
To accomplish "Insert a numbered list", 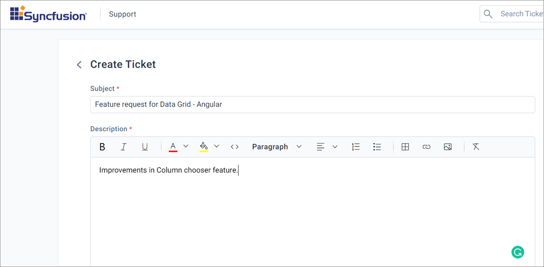I will [x=356, y=147].
